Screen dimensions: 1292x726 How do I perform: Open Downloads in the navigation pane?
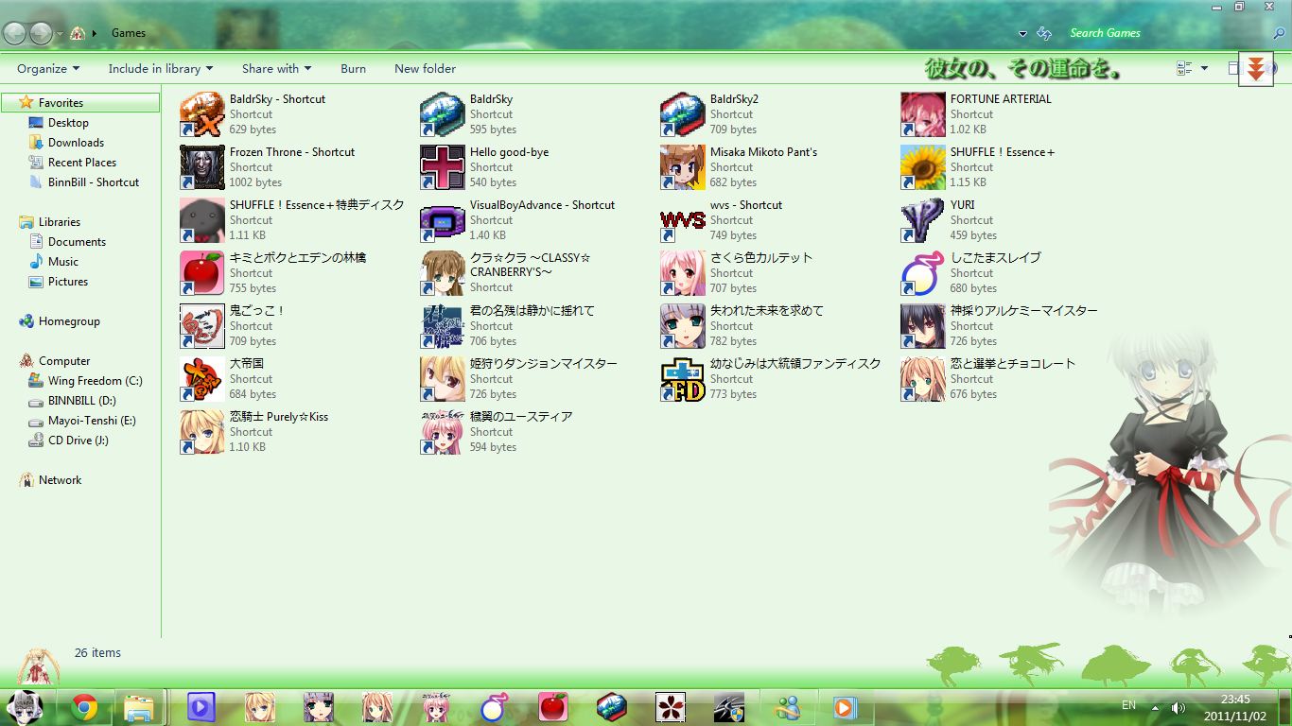(x=76, y=142)
